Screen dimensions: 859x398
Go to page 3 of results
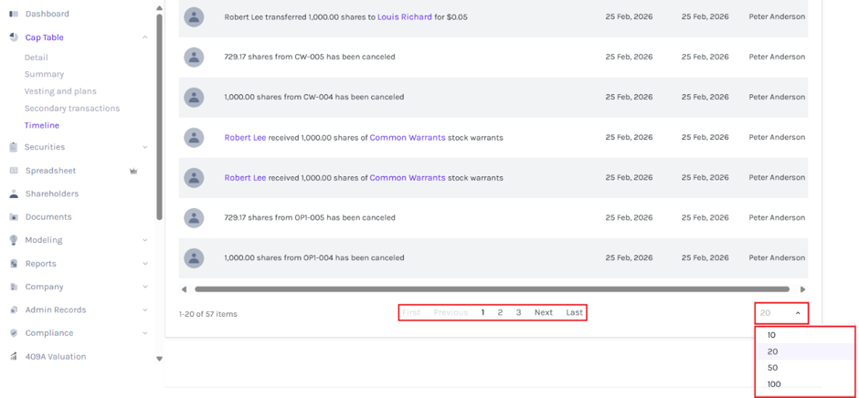click(x=518, y=312)
